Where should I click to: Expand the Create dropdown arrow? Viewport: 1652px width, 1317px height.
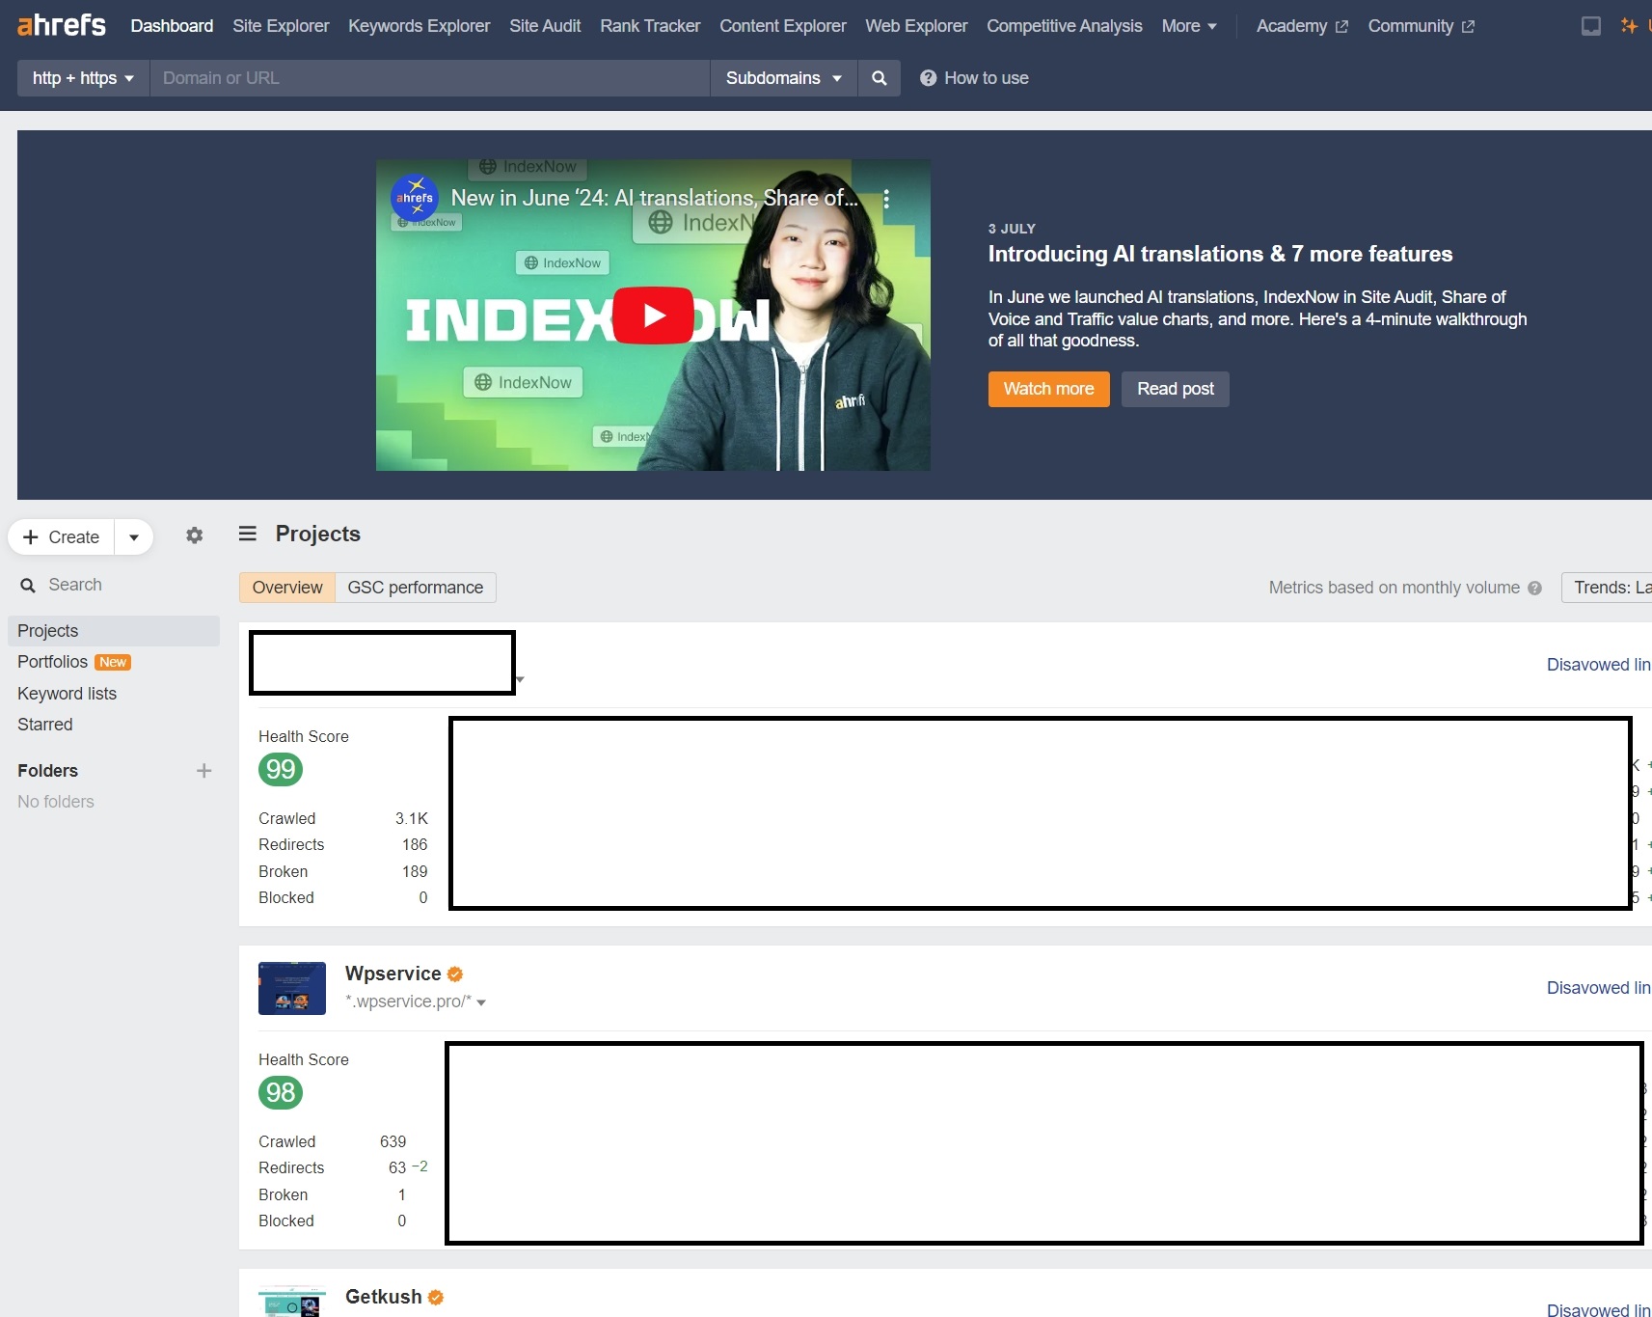pyautogui.click(x=134, y=537)
